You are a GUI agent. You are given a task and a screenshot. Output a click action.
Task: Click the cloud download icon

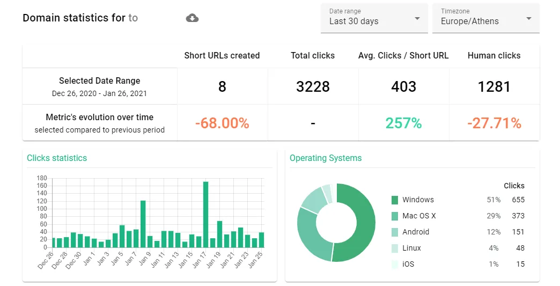tap(192, 18)
